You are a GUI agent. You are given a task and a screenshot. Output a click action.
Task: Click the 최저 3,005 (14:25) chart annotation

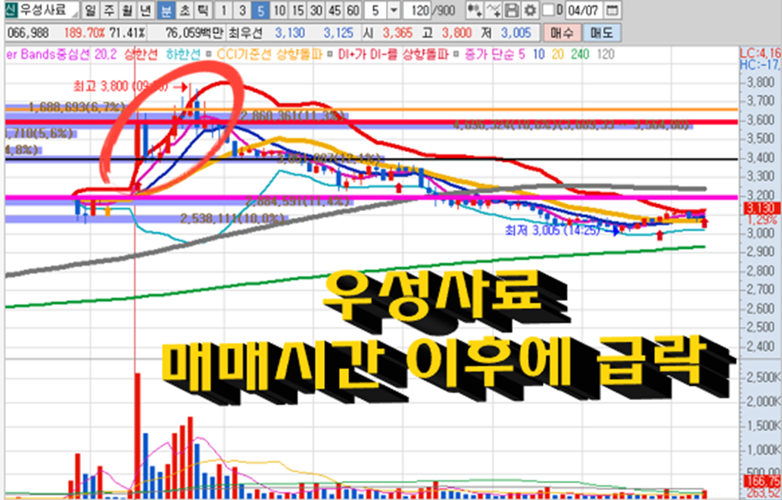553,230
